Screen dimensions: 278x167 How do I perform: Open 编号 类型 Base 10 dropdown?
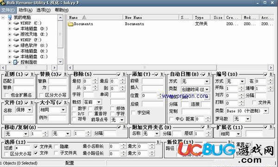(265, 111)
